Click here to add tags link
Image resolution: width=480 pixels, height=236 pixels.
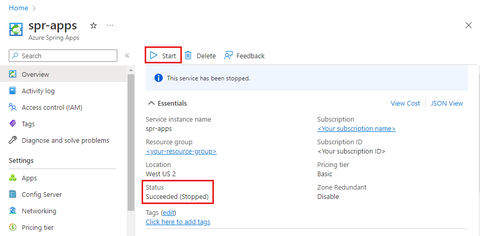click(x=178, y=222)
